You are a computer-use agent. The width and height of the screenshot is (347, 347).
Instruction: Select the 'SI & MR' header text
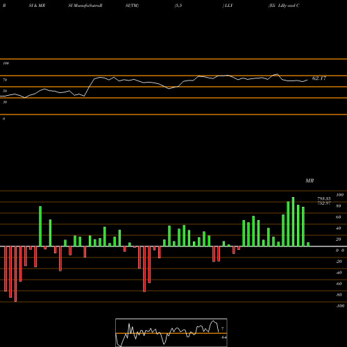(x=37, y=6)
